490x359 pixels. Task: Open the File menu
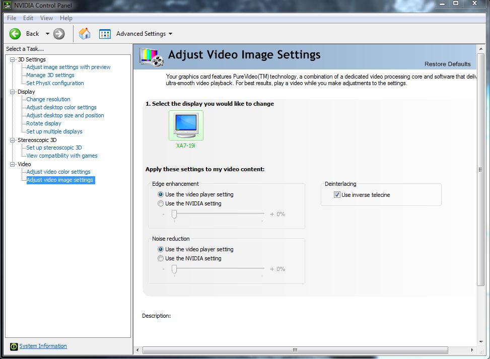coord(12,18)
